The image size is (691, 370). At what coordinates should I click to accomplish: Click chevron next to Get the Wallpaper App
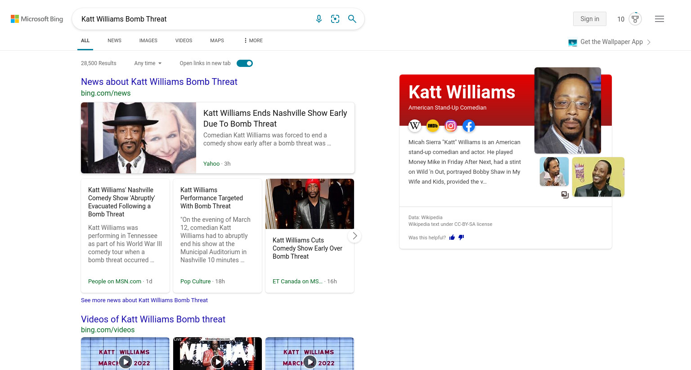pos(649,42)
